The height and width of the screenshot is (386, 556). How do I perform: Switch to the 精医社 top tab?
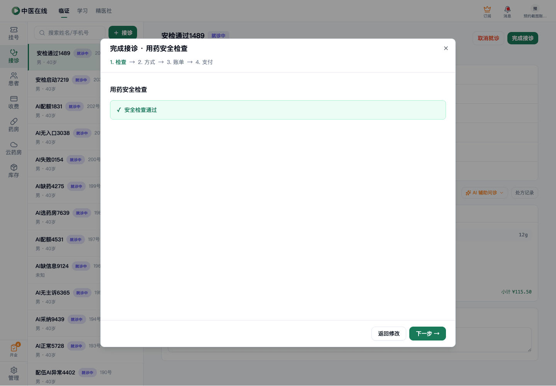(x=104, y=11)
